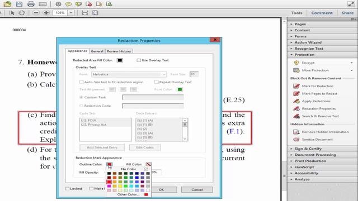Save the document with floppy icon
Image resolution: width=358 pixels, height=201 pixels.
[x=19, y=4]
